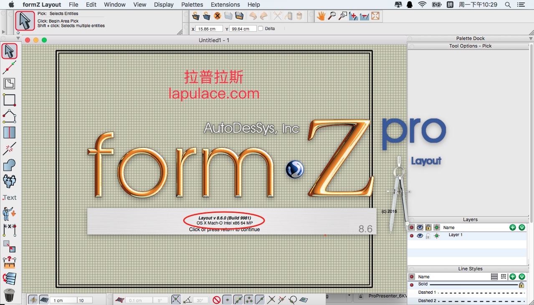Select the Text tool in left toolbar
Screen dimensions: 534x305
tap(9, 197)
